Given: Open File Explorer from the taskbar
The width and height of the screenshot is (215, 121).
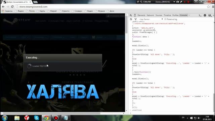Looking at the screenshot, I should tap(17, 118).
